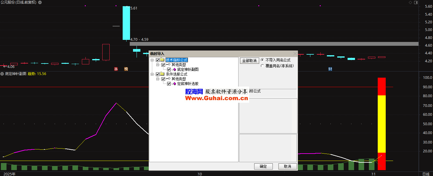
Task: Click the 日线 period label at bottom-right
Action: pyautogui.click(x=426, y=174)
